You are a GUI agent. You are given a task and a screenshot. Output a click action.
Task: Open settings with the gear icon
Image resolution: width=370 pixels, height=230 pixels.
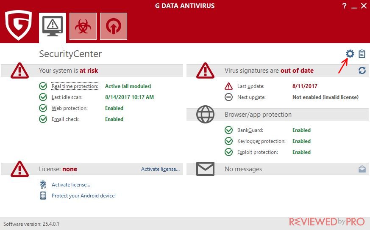coord(350,54)
